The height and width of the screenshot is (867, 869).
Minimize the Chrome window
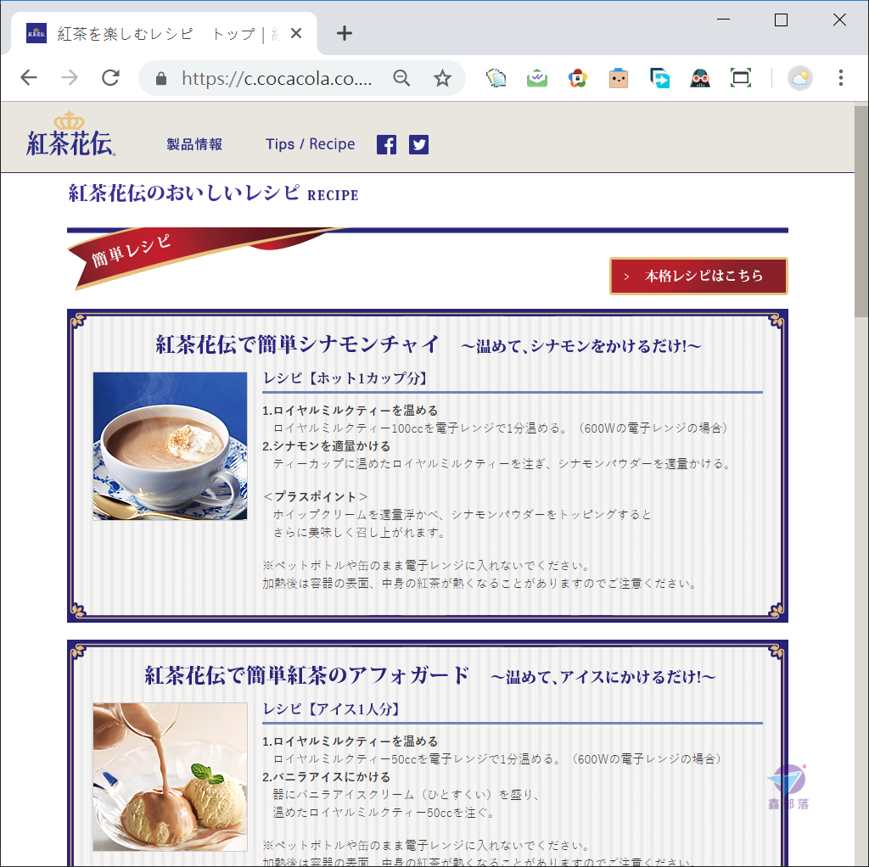pos(723,20)
